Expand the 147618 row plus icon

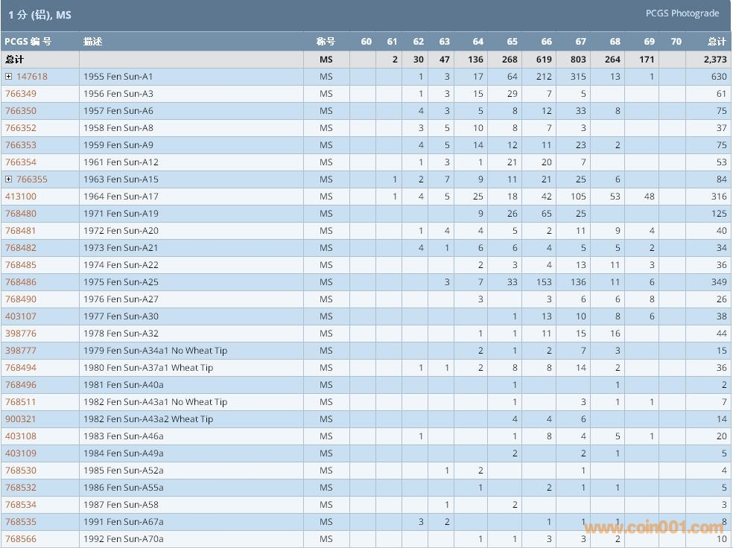point(9,77)
